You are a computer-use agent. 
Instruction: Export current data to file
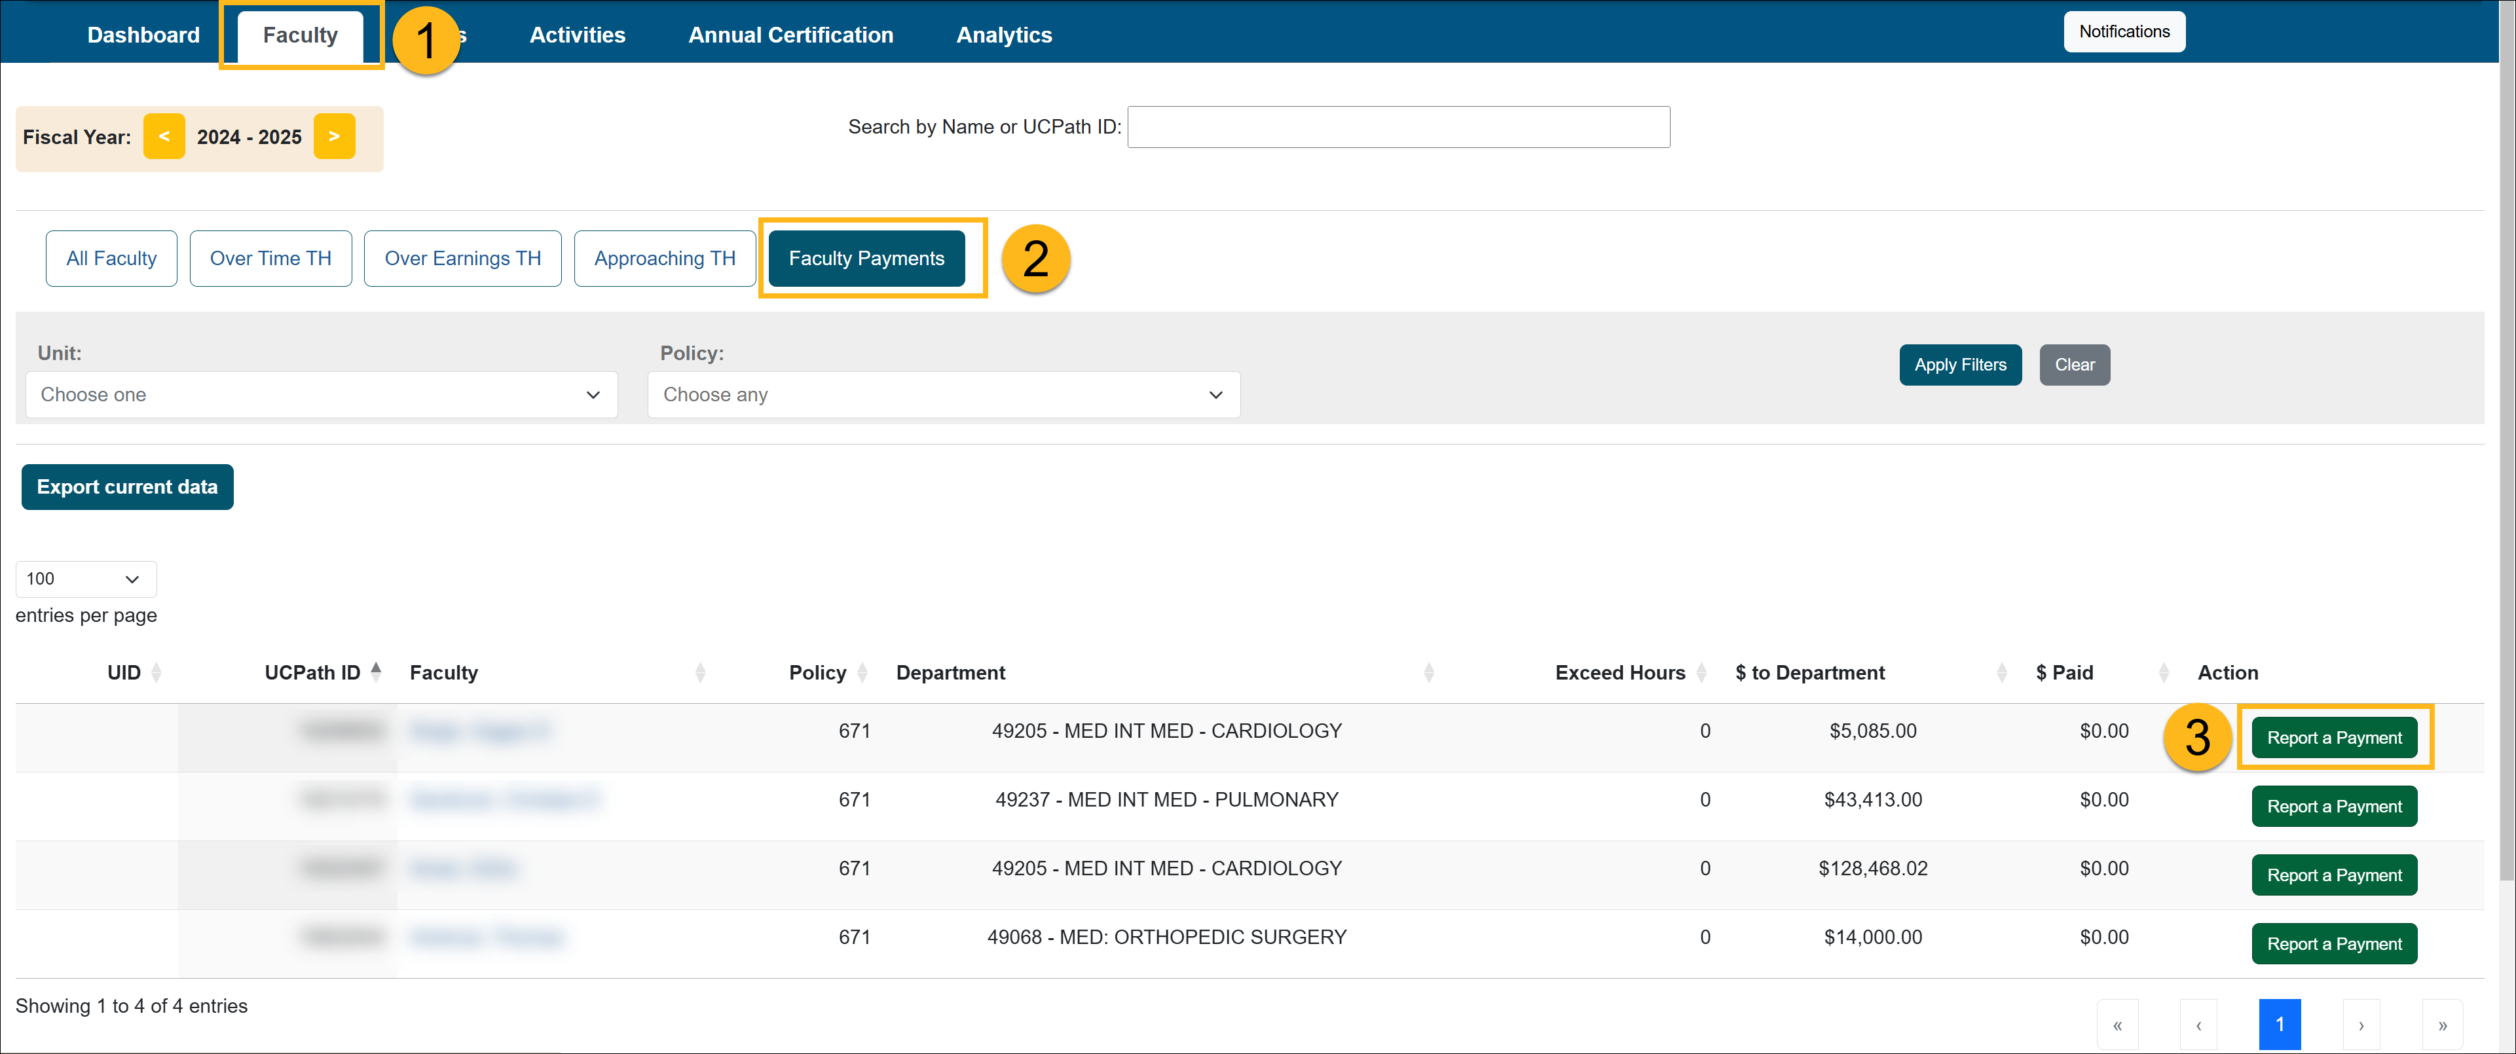click(127, 488)
